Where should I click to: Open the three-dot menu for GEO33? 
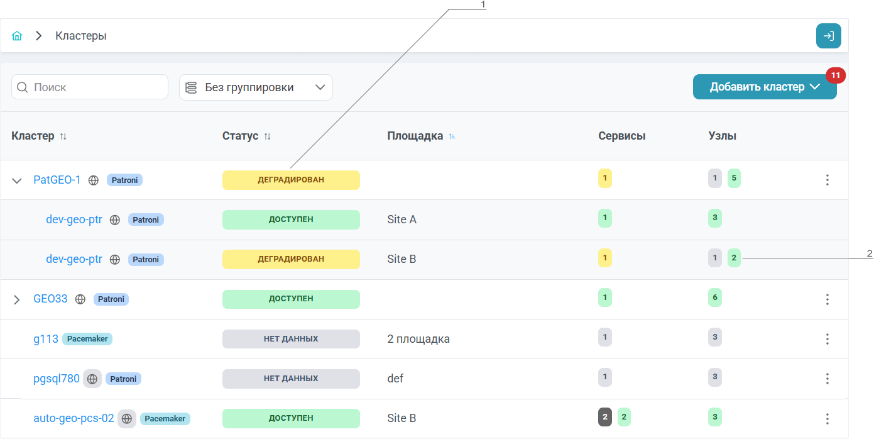(828, 299)
